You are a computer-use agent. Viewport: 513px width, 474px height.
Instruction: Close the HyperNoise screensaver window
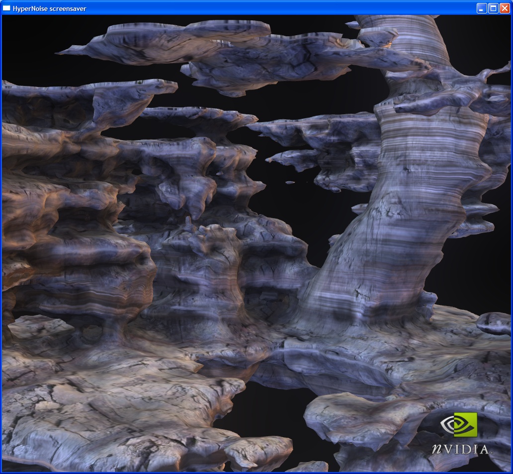[505, 8]
